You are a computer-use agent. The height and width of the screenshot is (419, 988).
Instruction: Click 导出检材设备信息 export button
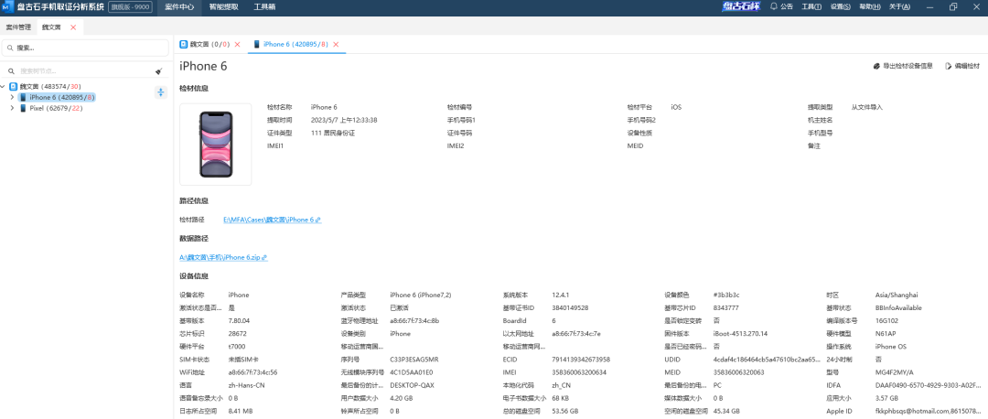[903, 66]
